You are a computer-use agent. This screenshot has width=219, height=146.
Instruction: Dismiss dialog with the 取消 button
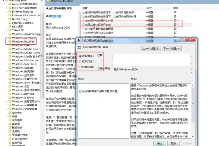(x=174, y=143)
